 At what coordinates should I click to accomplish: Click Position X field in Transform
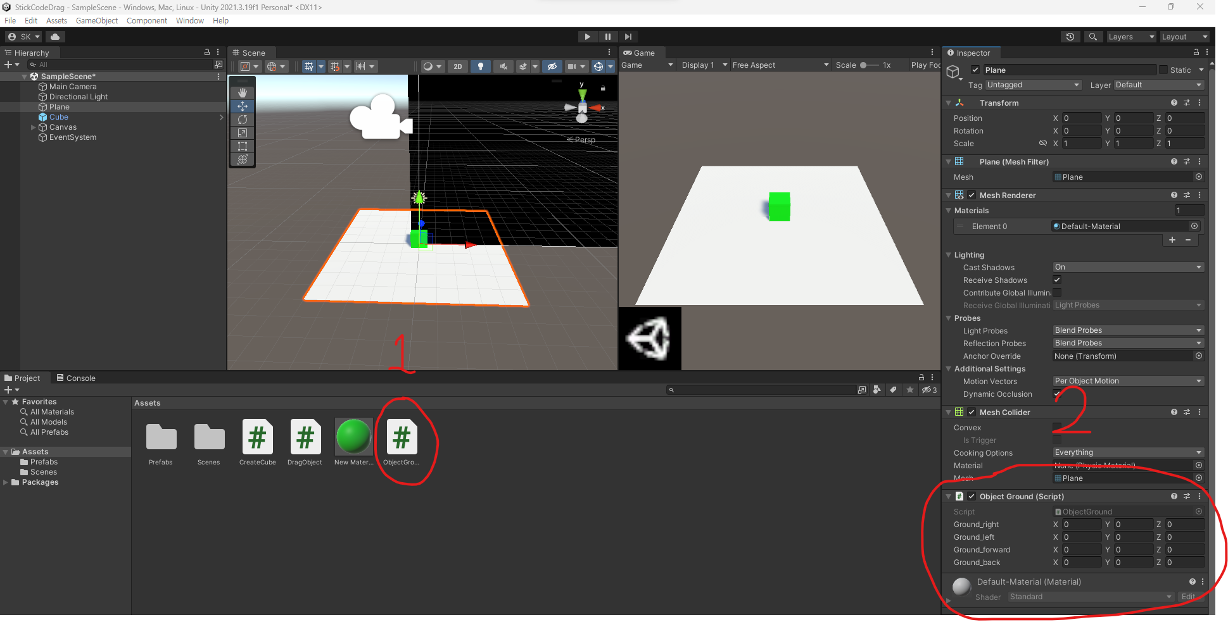(x=1082, y=118)
